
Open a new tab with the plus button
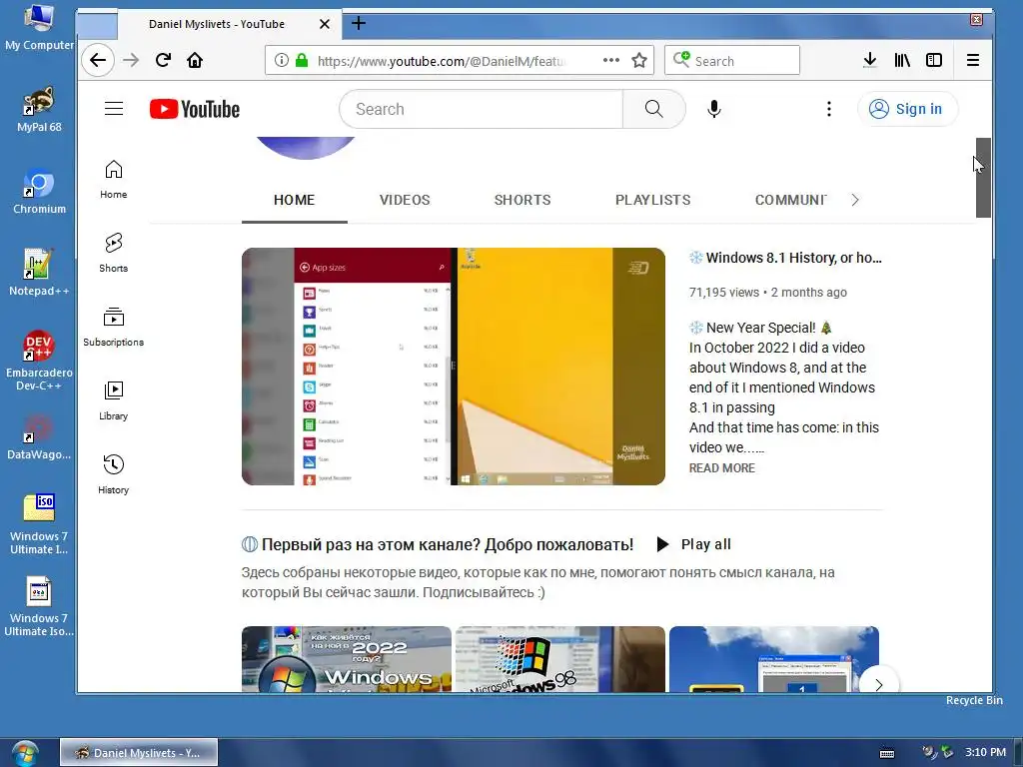tap(359, 24)
